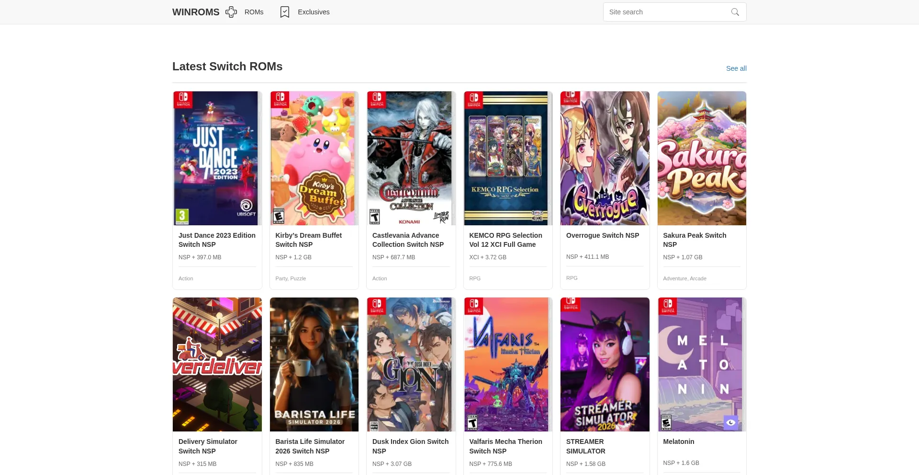Click the Barista Life Simulator 2026 title
The width and height of the screenshot is (919, 475).
tap(310, 446)
